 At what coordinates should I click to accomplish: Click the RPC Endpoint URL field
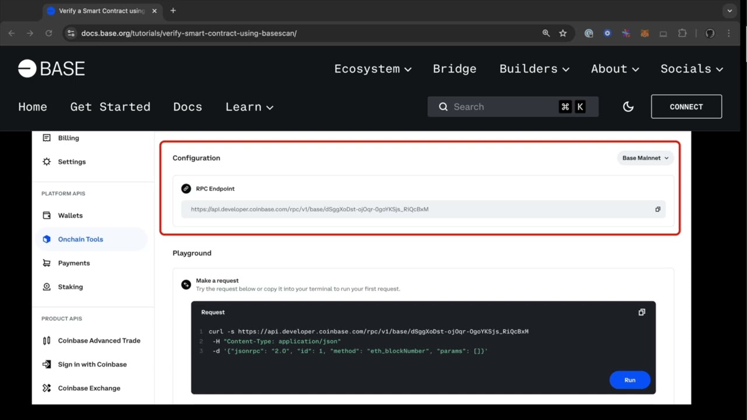click(x=423, y=209)
